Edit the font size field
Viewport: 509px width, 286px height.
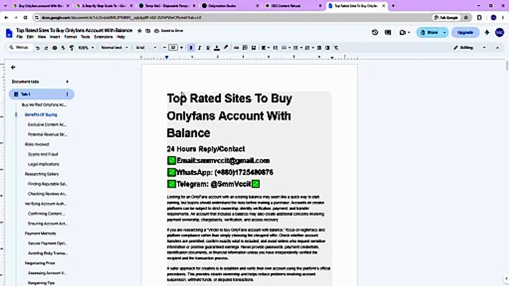click(x=173, y=48)
